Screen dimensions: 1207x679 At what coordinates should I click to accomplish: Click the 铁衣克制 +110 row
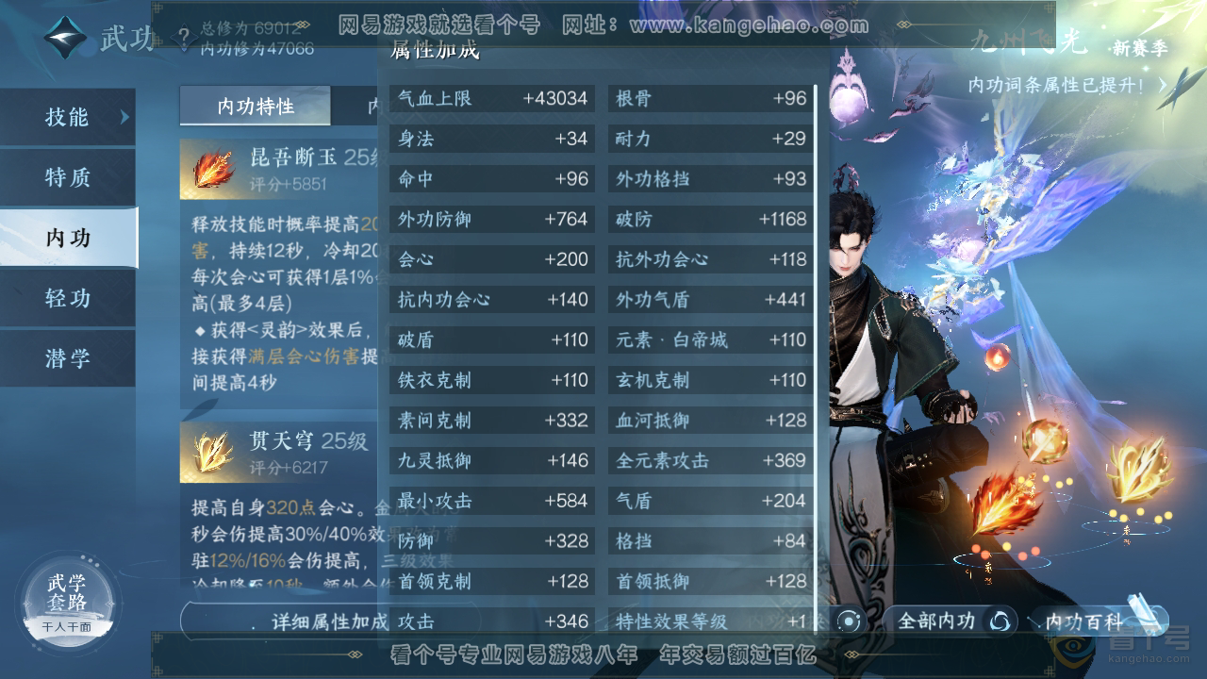pyautogui.click(x=492, y=380)
